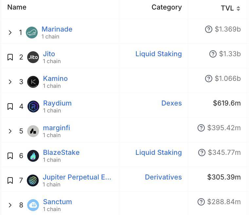The image size is (249, 215).
Task: Click the Raydium protocol logo
Action: (x=33, y=107)
